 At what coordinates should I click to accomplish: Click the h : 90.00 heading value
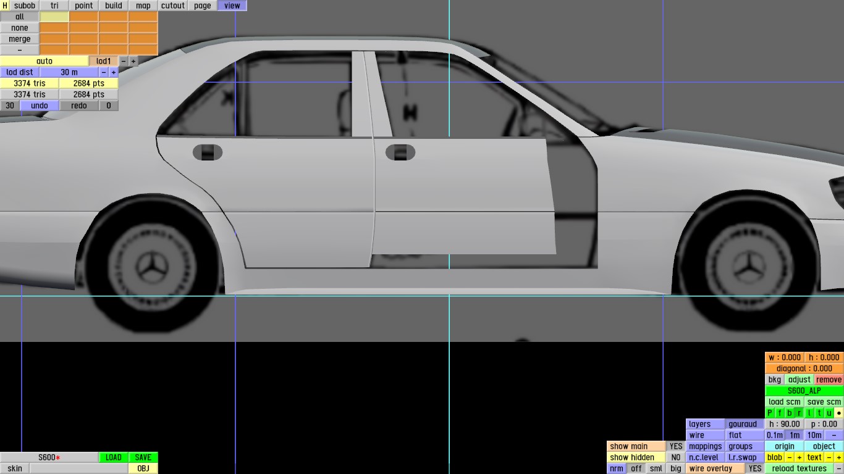[x=785, y=424]
